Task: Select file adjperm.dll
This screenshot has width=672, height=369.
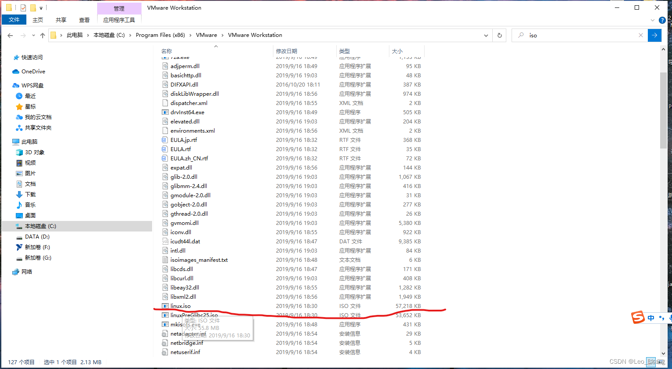Action: [185, 66]
